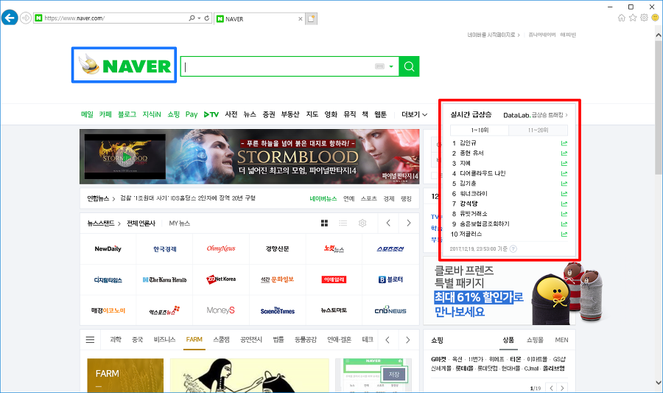Click the topic tabs next arrow

tap(407, 340)
